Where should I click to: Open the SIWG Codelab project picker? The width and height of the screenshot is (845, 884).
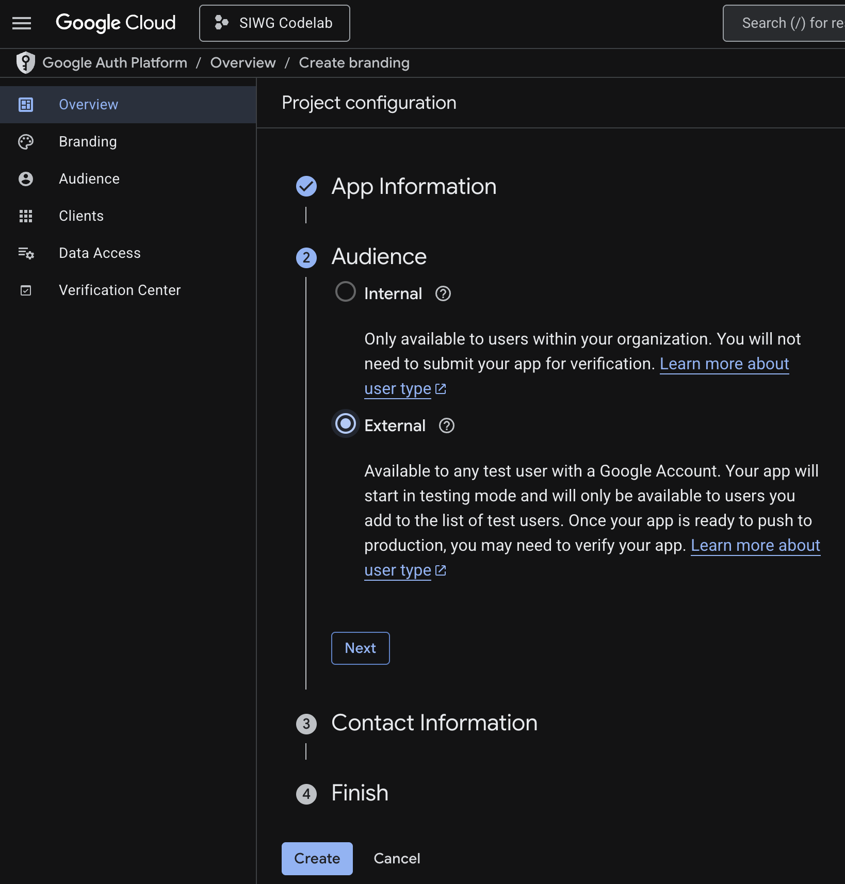click(274, 23)
